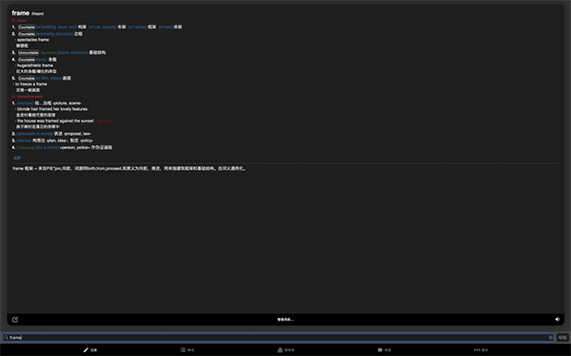Click the edit note icon in the black bar
The height and width of the screenshot is (356, 571).
(x=15, y=320)
